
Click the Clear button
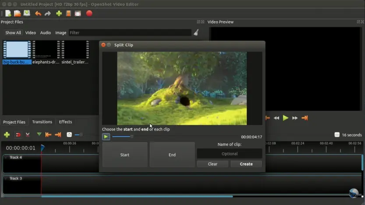(x=213, y=164)
